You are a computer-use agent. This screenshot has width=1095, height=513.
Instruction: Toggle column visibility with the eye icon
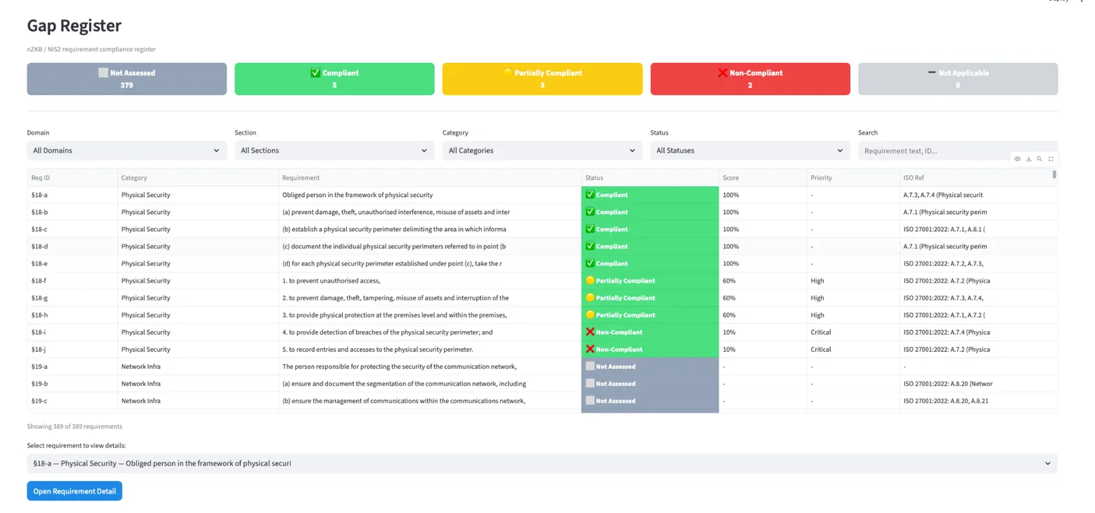pos(1017,159)
